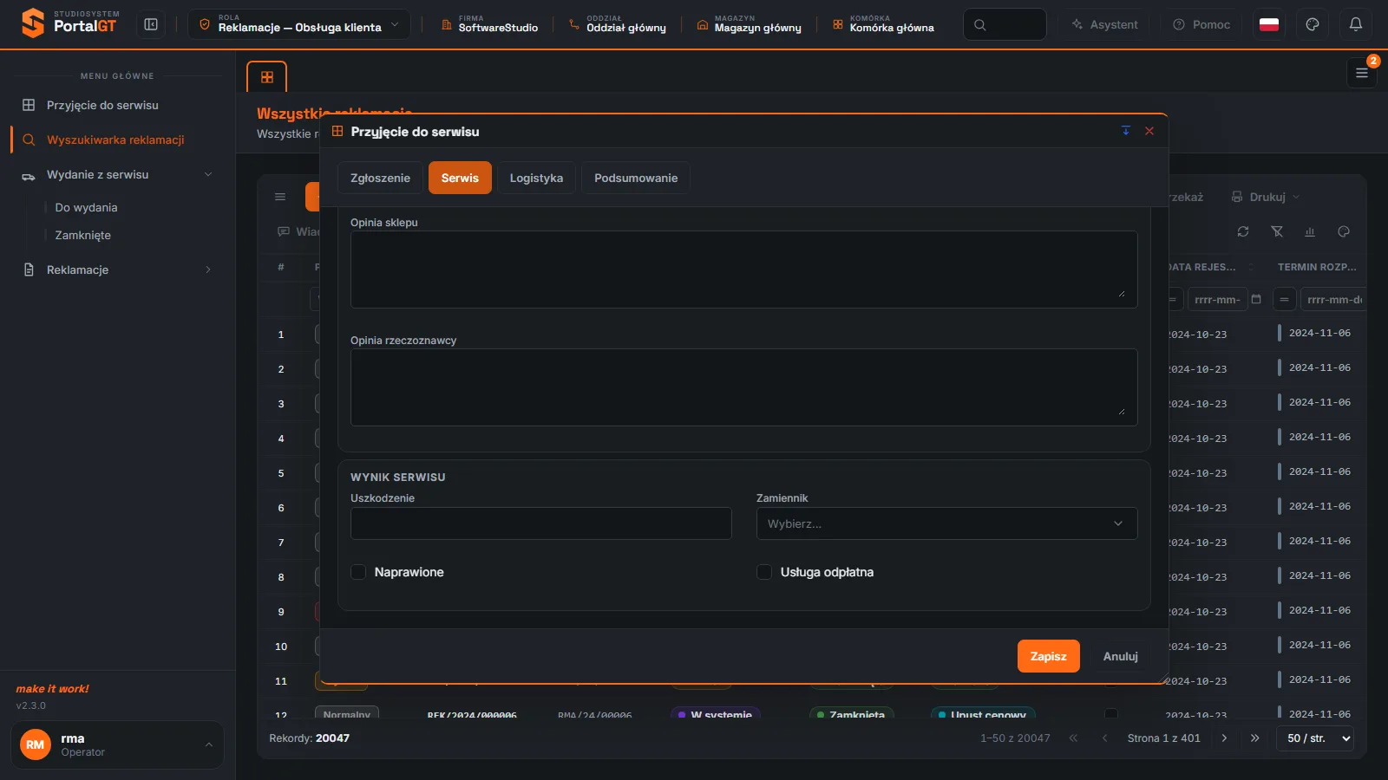The width and height of the screenshot is (1388, 780).
Task: Expand the rma Operator user menu
Action: pyautogui.click(x=117, y=744)
